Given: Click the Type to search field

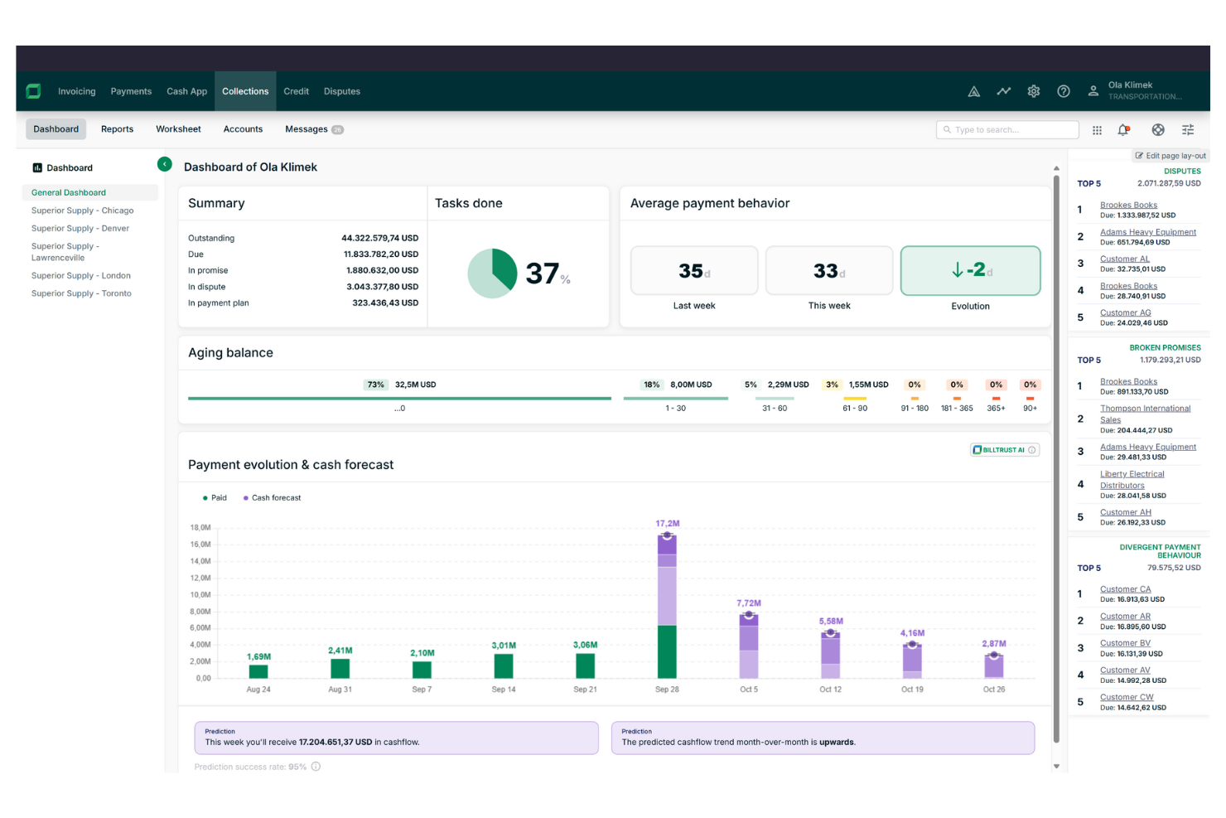Looking at the screenshot, I should (x=1006, y=129).
